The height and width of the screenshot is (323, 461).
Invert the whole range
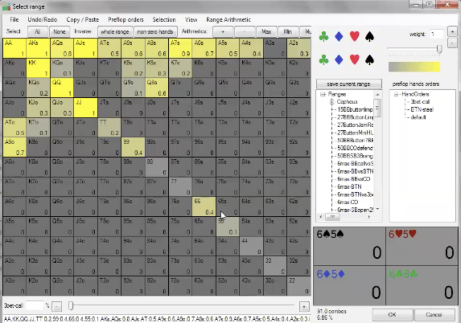click(x=115, y=31)
